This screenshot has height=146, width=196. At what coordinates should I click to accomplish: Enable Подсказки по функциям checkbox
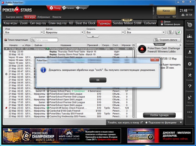[146, 123]
